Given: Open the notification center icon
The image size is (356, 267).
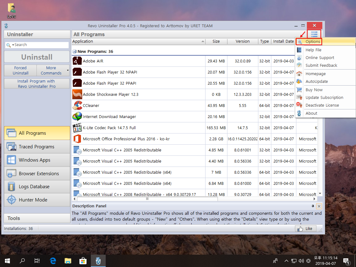Looking at the screenshot, I should (x=346, y=261).
